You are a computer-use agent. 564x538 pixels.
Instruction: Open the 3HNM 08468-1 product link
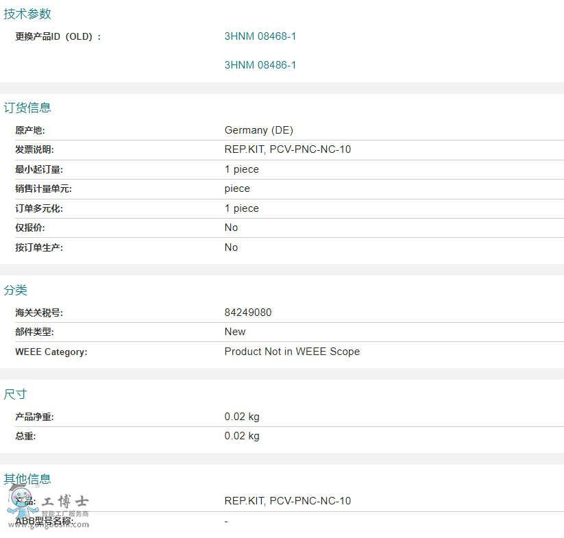coord(260,36)
